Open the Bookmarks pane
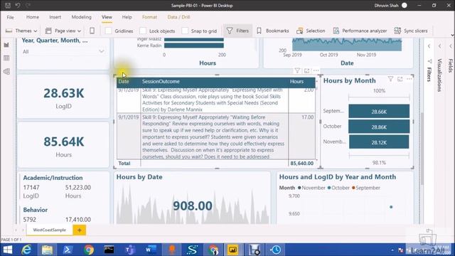 tap(273, 31)
